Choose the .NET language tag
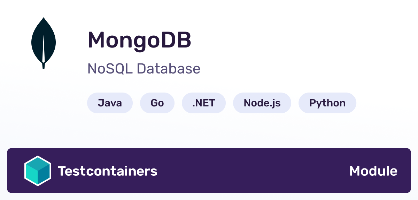The image size is (418, 200). coord(204,103)
